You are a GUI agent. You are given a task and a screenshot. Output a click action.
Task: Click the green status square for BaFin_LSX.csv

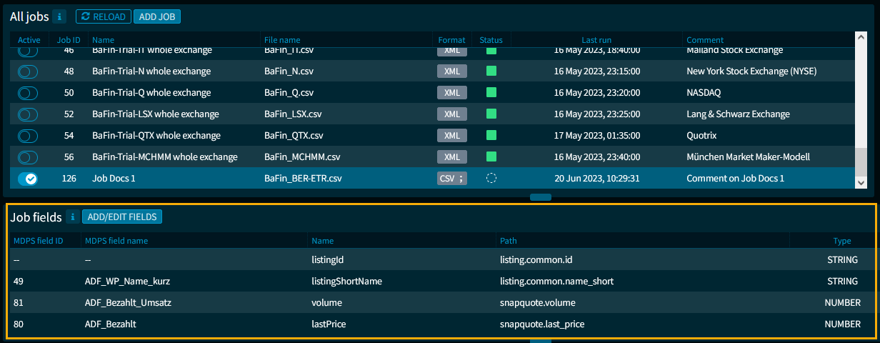491,114
